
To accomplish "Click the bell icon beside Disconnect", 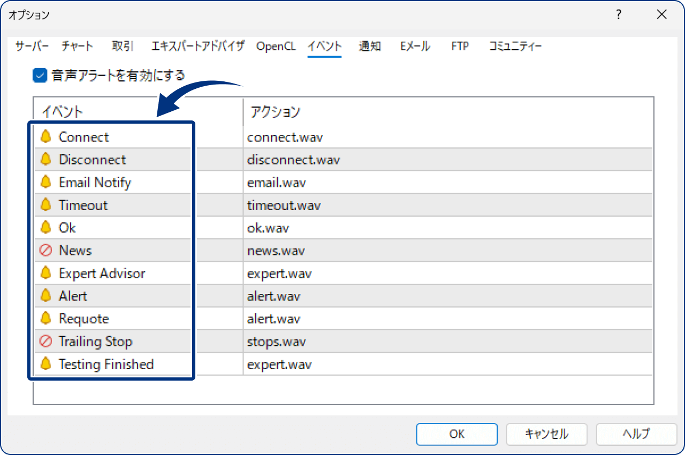I will click(46, 160).
